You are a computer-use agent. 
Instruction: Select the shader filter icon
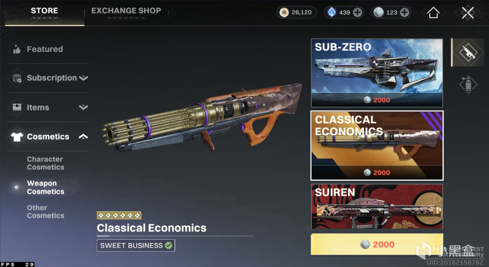pos(468,84)
